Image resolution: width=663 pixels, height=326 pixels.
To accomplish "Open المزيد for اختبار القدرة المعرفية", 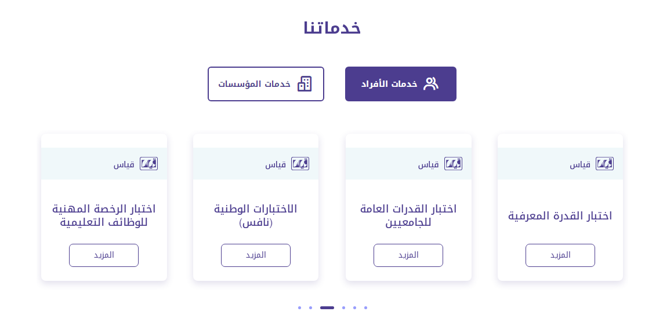I will pos(560,255).
